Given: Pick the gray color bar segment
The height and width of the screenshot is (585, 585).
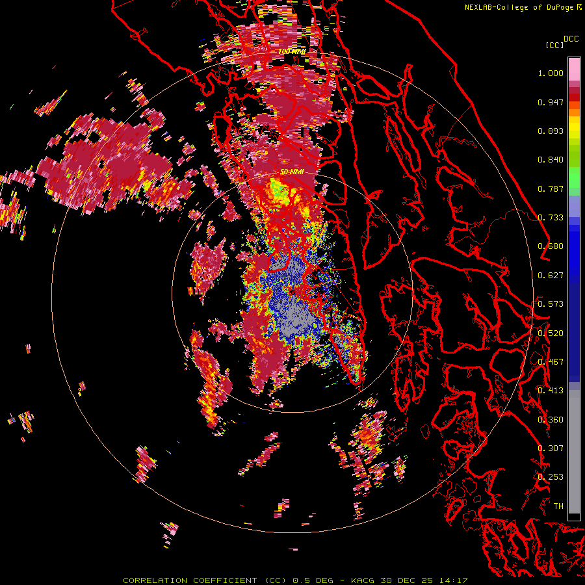Looking at the screenshot, I should 574,452.
